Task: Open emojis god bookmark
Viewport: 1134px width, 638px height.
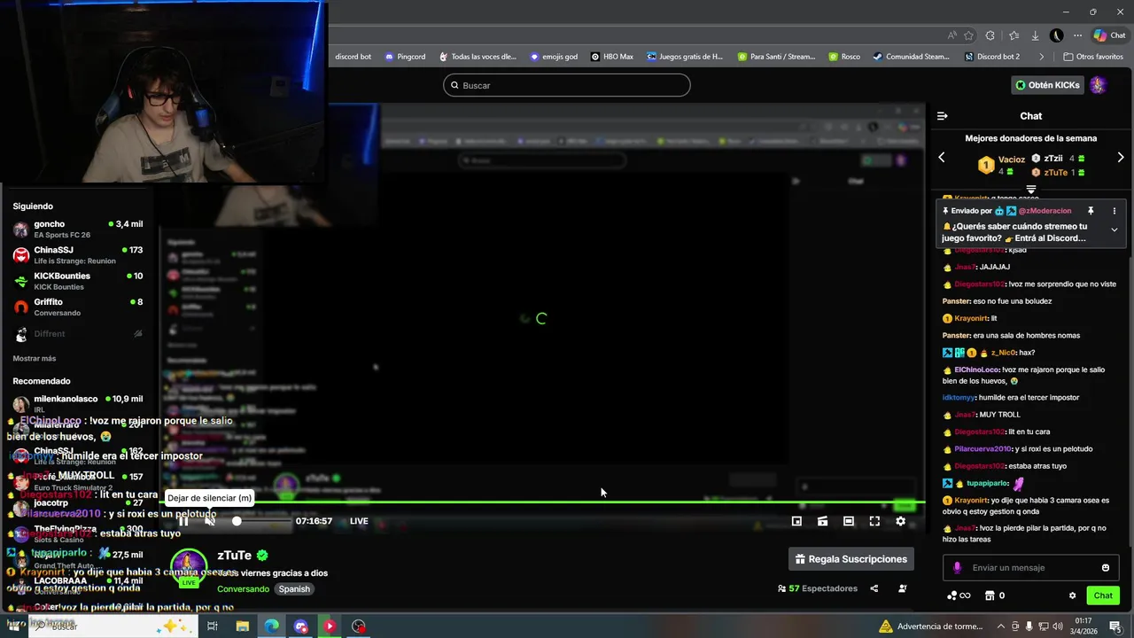Action: click(x=554, y=57)
